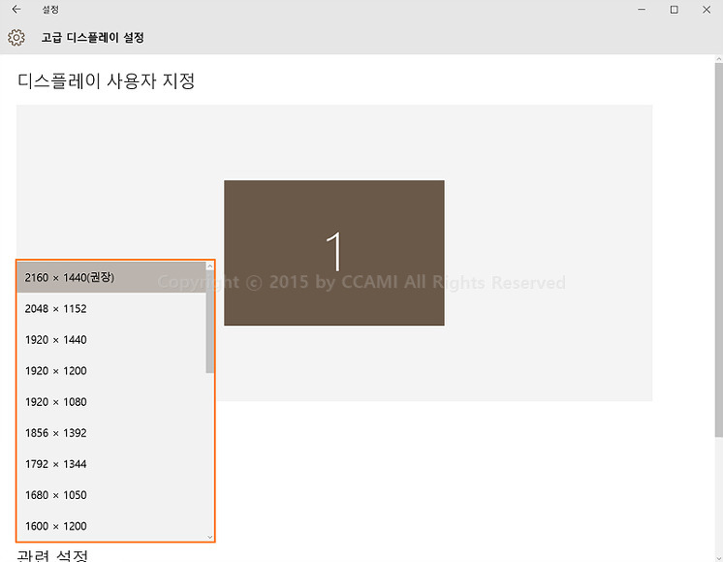Go back using the arrow icon
The width and height of the screenshot is (723, 562).
click(16, 10)
